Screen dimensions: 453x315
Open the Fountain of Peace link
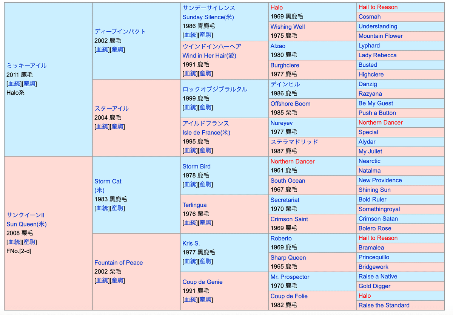tap(119, 263)
